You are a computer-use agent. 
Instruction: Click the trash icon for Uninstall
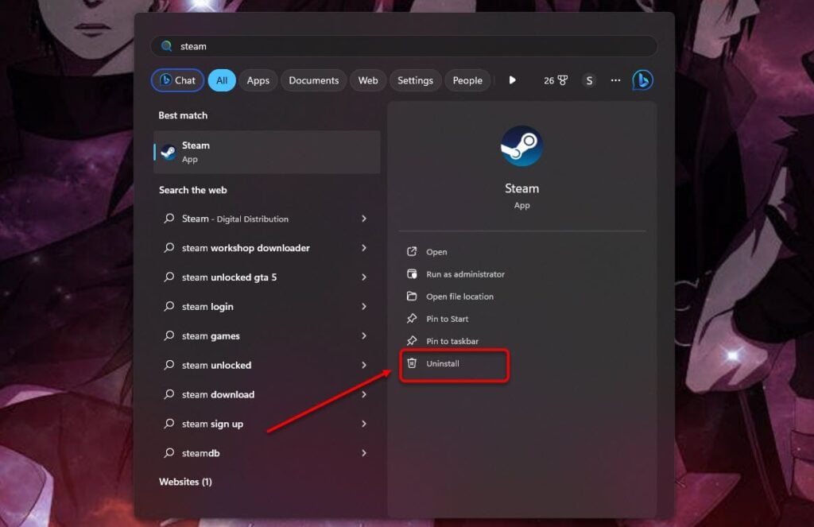click(412, 363)
